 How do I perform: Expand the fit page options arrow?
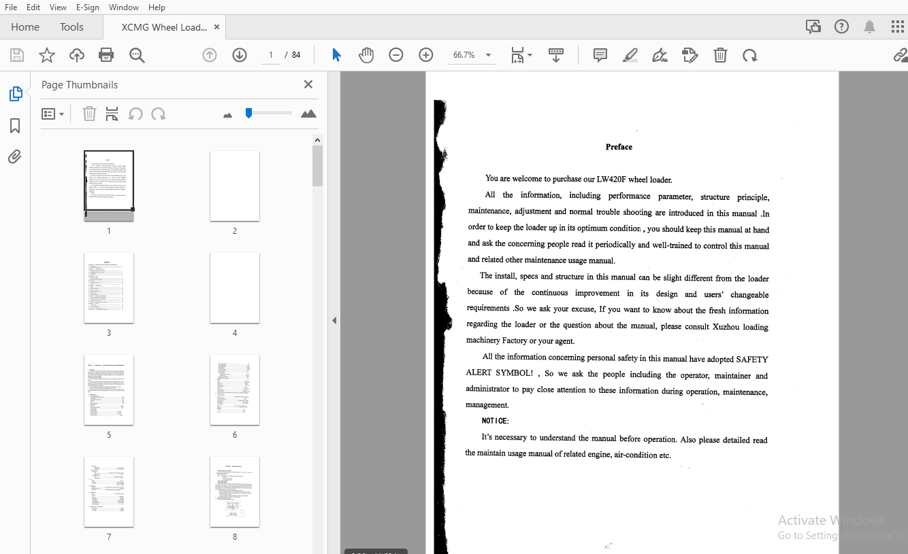click(530, 55)
